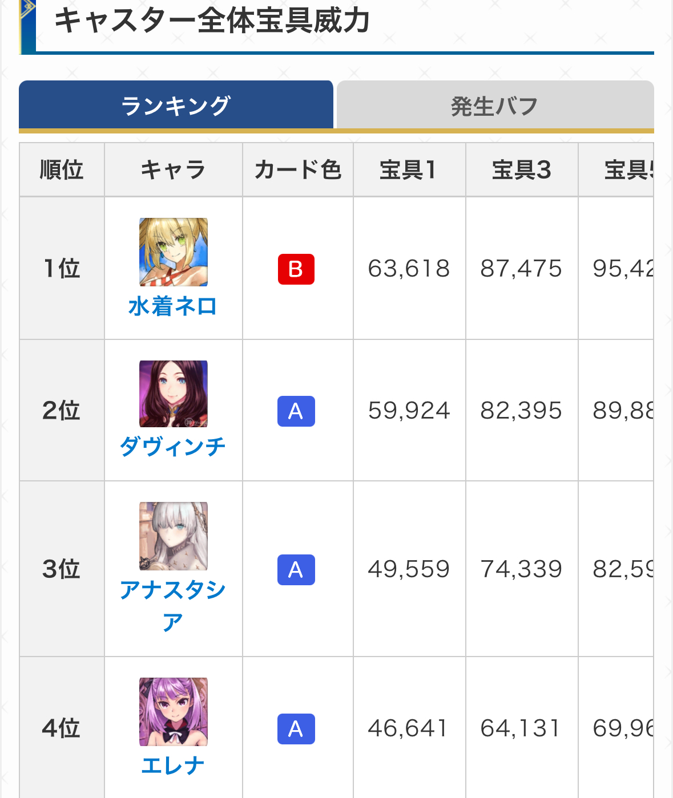Click ダヴィンチ's blue A card icon
The height and width of the screenshot is (798, 673).
pyautogui.click(x=296, y=411)
